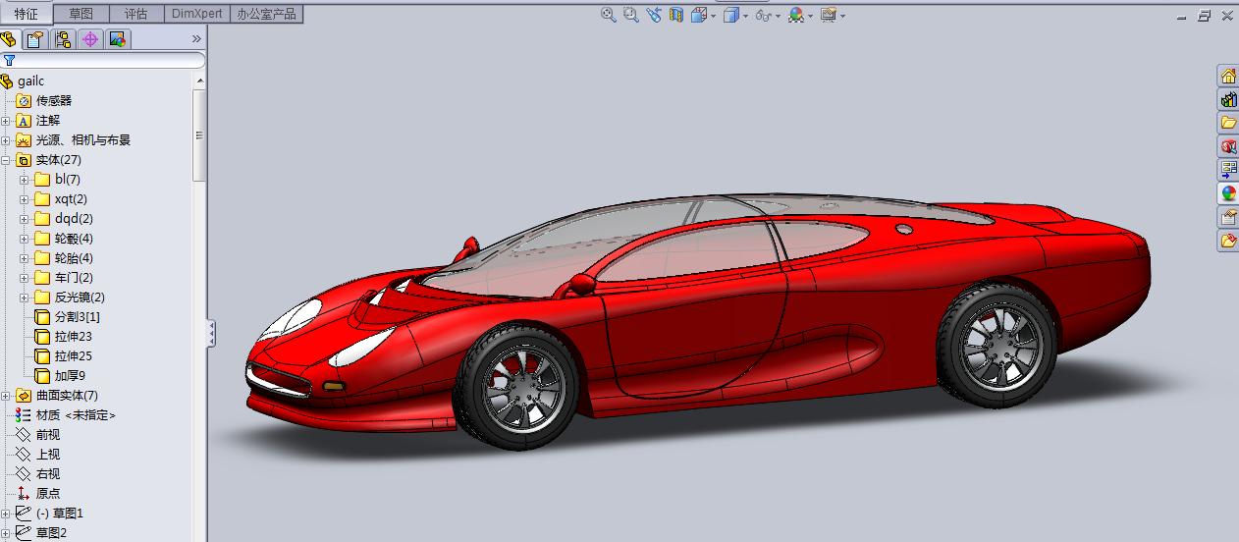Viewport: 1239px width, 542px height.
Task: Collapse the left panel with splitter handle
Action: point(211,333)
